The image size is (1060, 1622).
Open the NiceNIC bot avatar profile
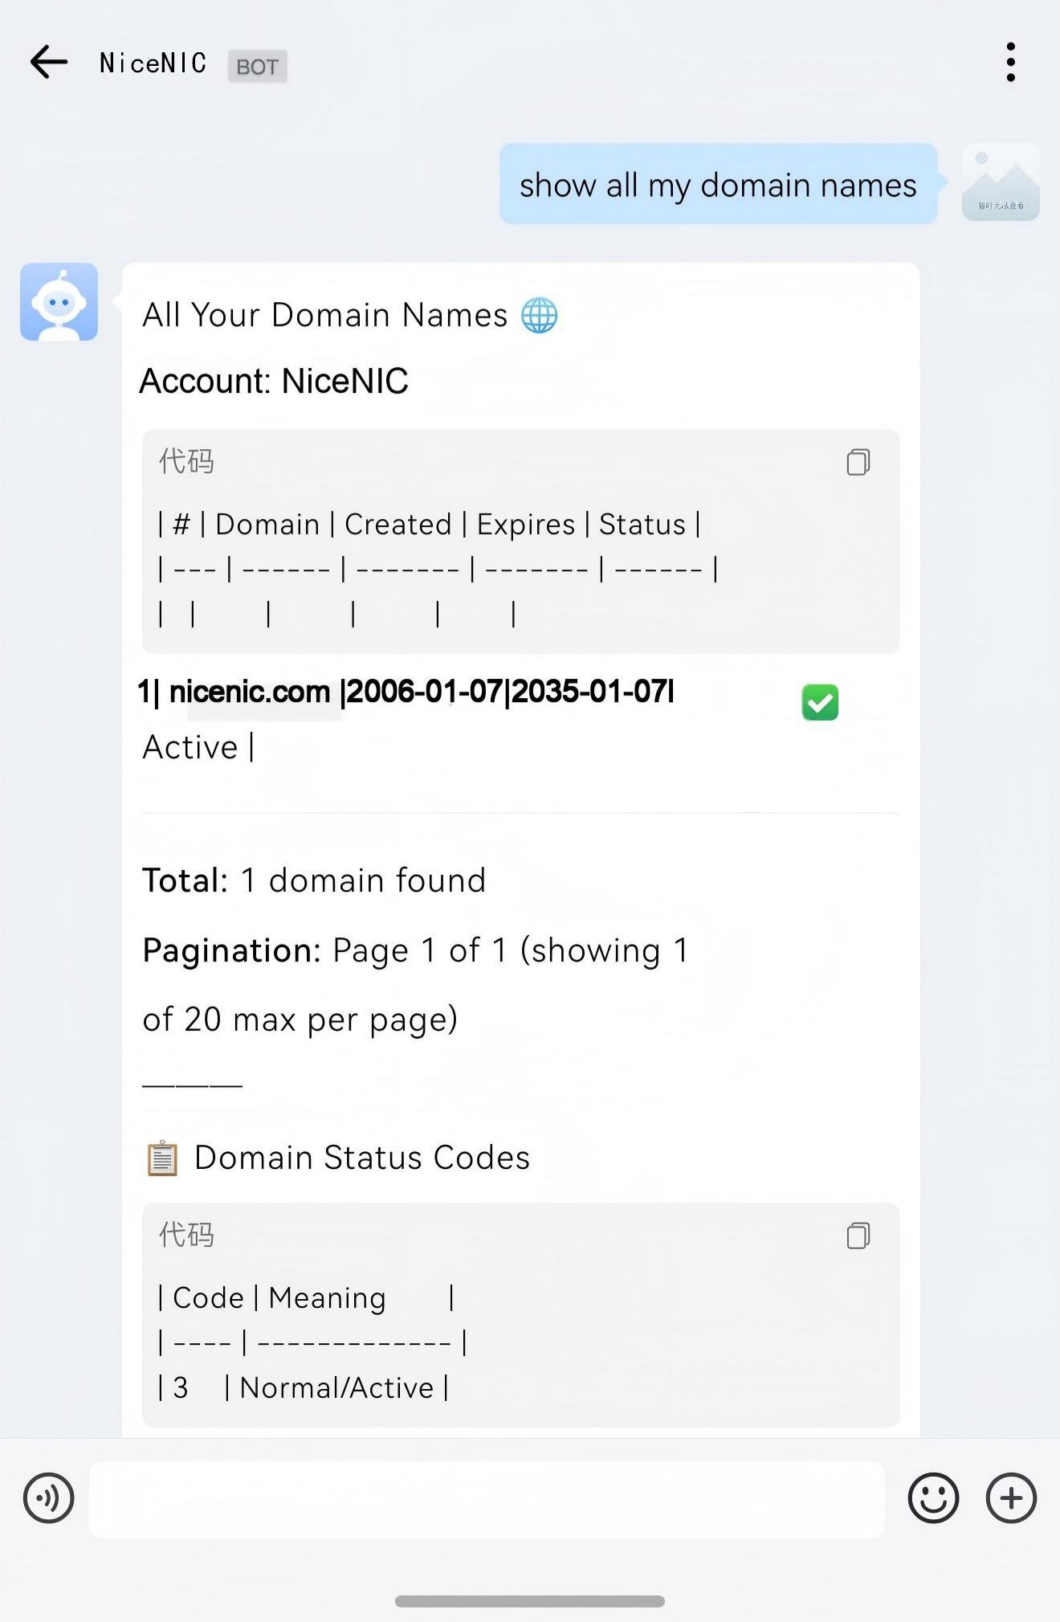pyautogui.click(x=59, y=301)
